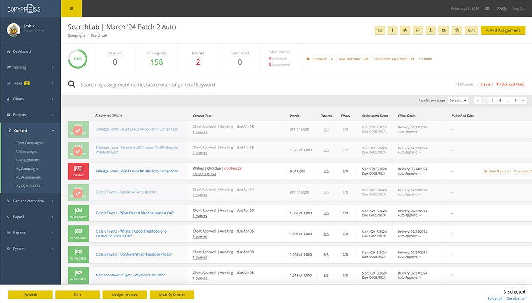Click the Slack hash toolbar button
This screenshot has width=532, height=303.
[x=405, y=30]
